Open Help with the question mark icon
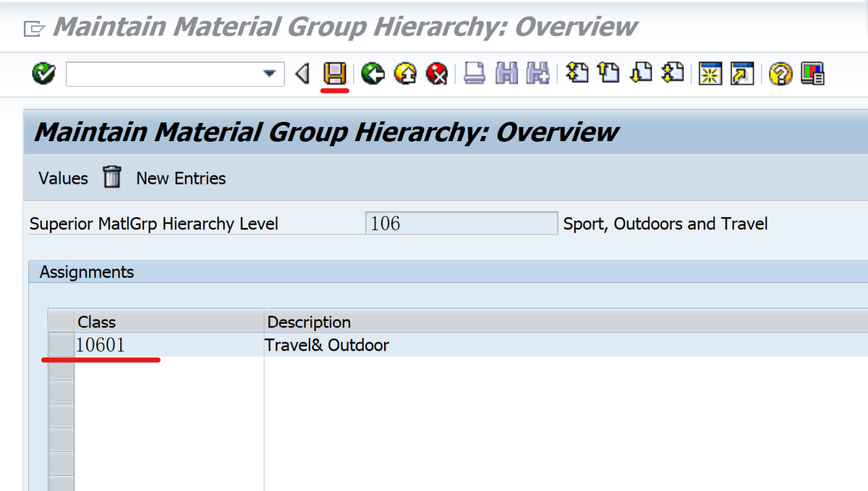This screenshot has width=868, height=491. point(780,73)
